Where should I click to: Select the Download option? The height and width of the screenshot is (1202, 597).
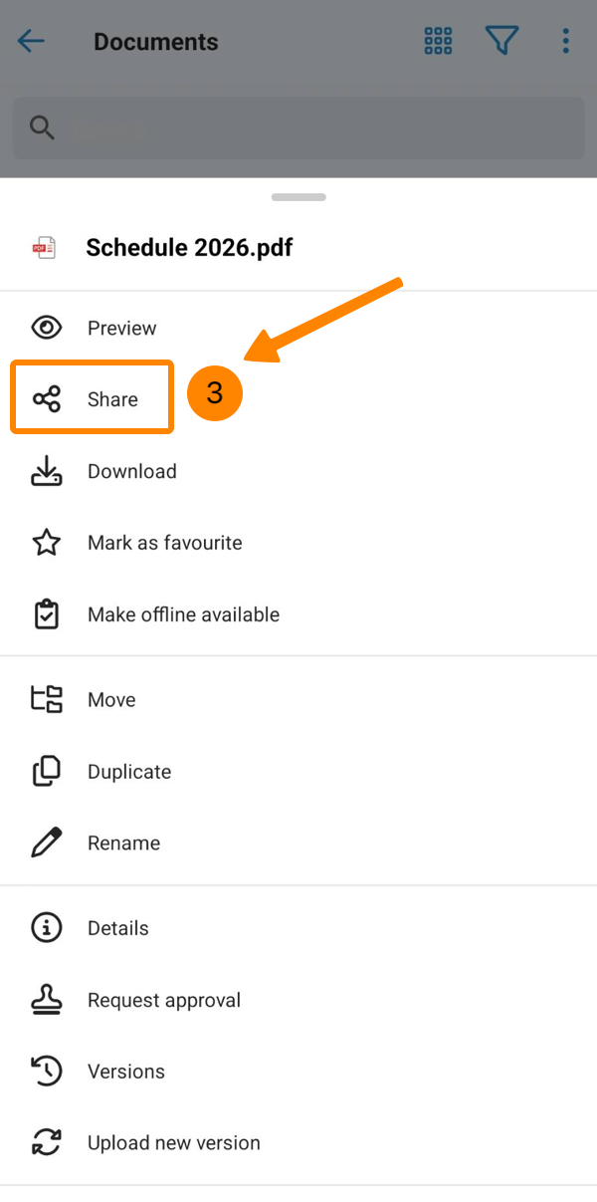(131, 471)
